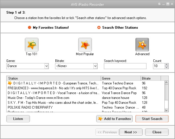Select the Most Popular heart-star icon

85,45
